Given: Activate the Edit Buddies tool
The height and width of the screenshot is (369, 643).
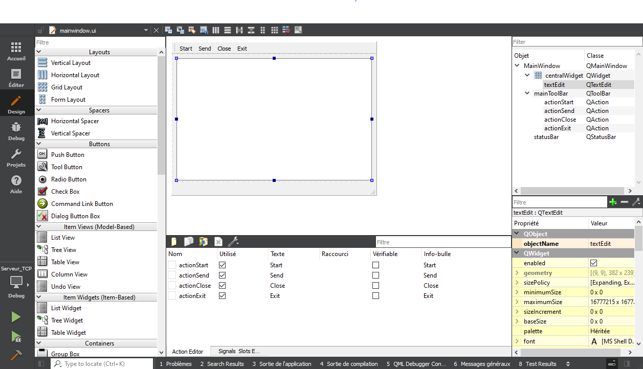Looking at the screenshot, I should pyautogui.click(x=191, y=30).
